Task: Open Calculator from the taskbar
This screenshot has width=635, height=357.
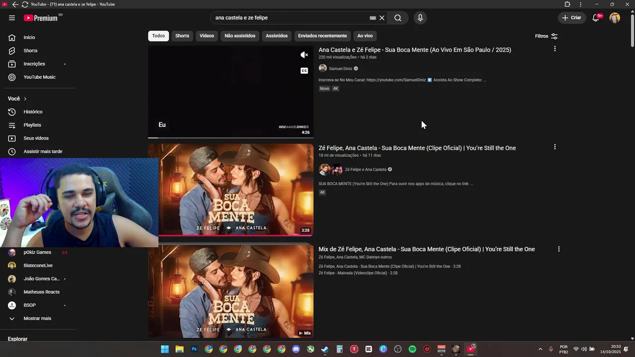Action: point(340,349)
